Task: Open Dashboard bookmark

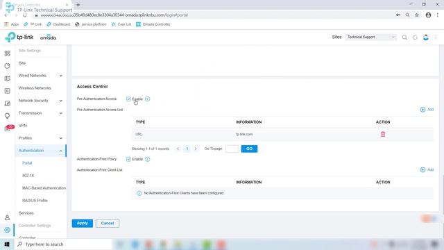Action: tap(58, 24)
